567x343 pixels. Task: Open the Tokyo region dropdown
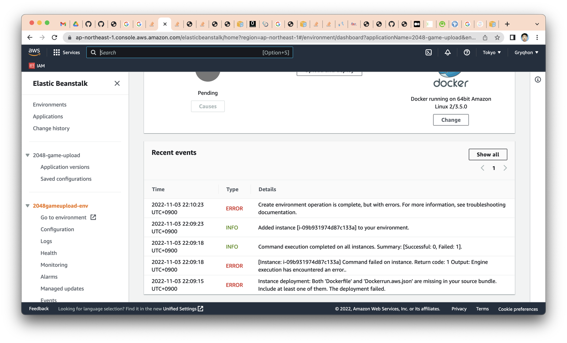coord(492,53)
